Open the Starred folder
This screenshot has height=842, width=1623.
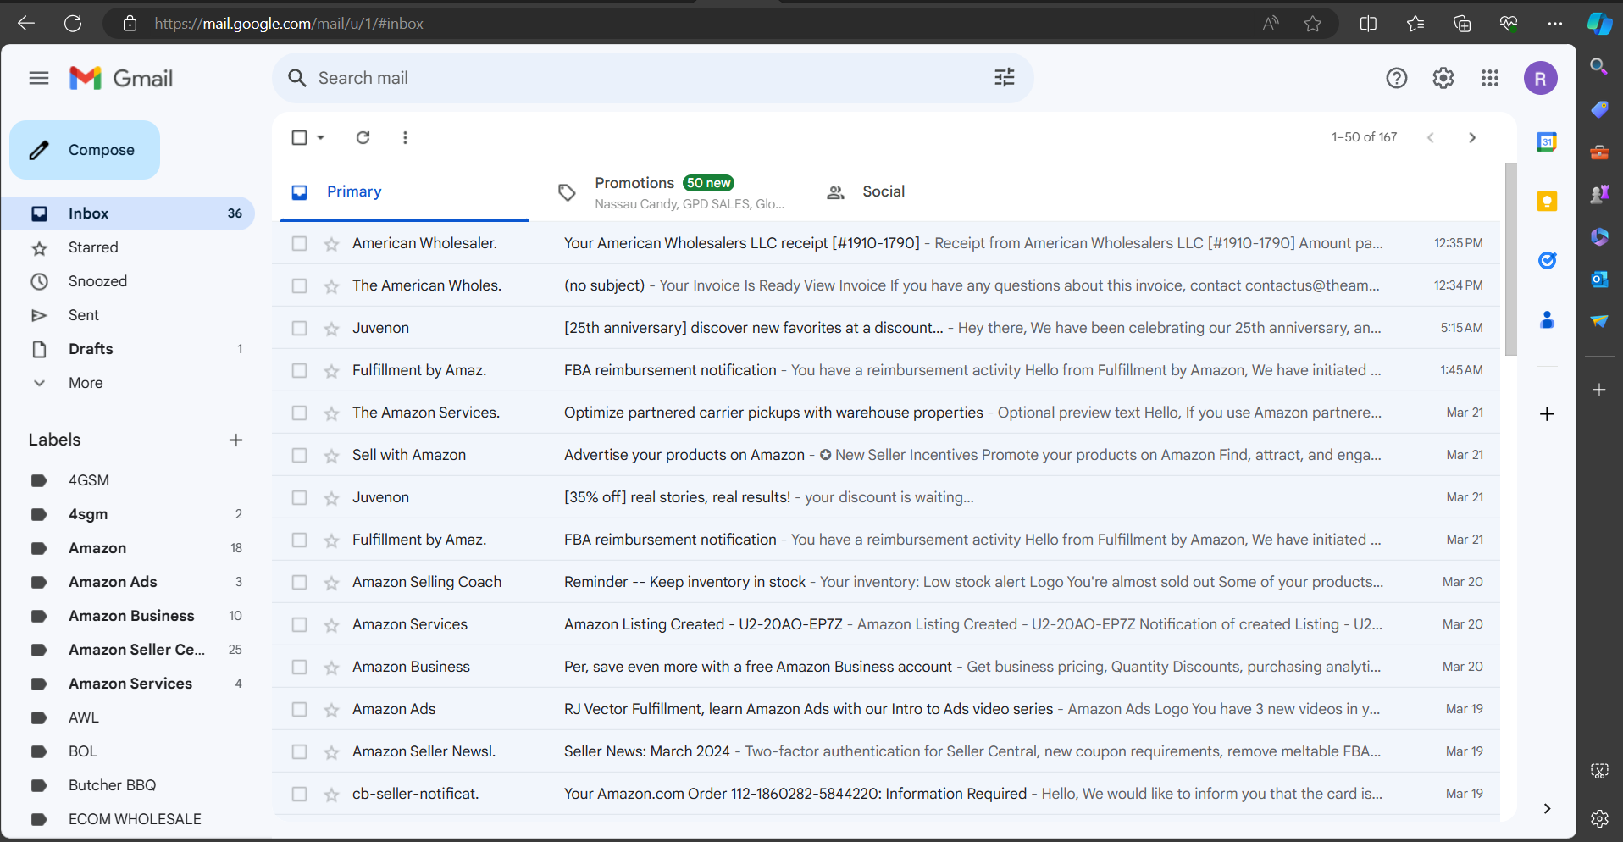pyautogui.click(x=127, y=247)
